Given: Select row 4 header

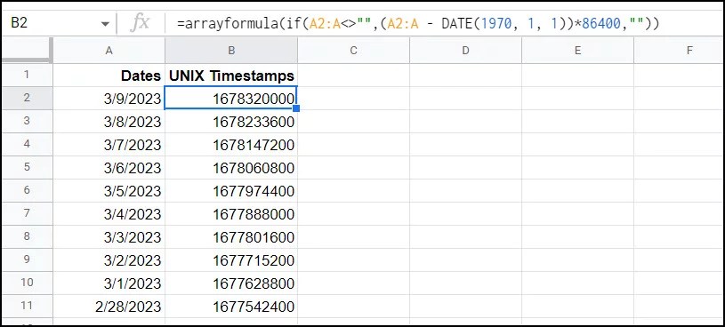Looking at the screenshot, I should pyautogui.click(x=27, y=144).
